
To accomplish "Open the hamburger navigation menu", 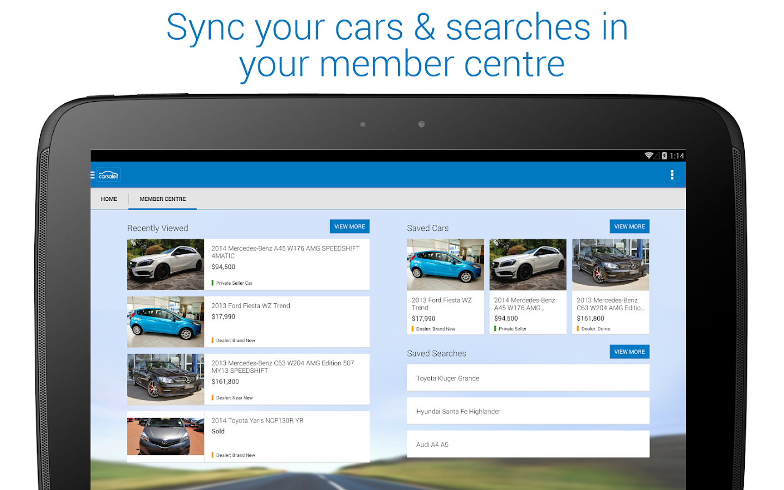I will pos(93,175).
